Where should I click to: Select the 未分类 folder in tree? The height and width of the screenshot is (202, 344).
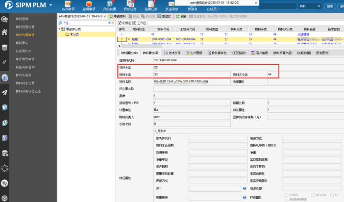coord(74,34)
